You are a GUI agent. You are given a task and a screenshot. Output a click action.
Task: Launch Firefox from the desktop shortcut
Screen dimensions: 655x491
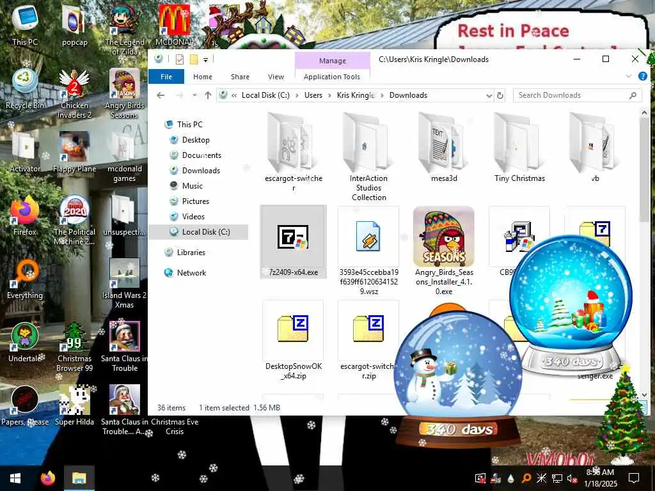(x=25, y=215)
